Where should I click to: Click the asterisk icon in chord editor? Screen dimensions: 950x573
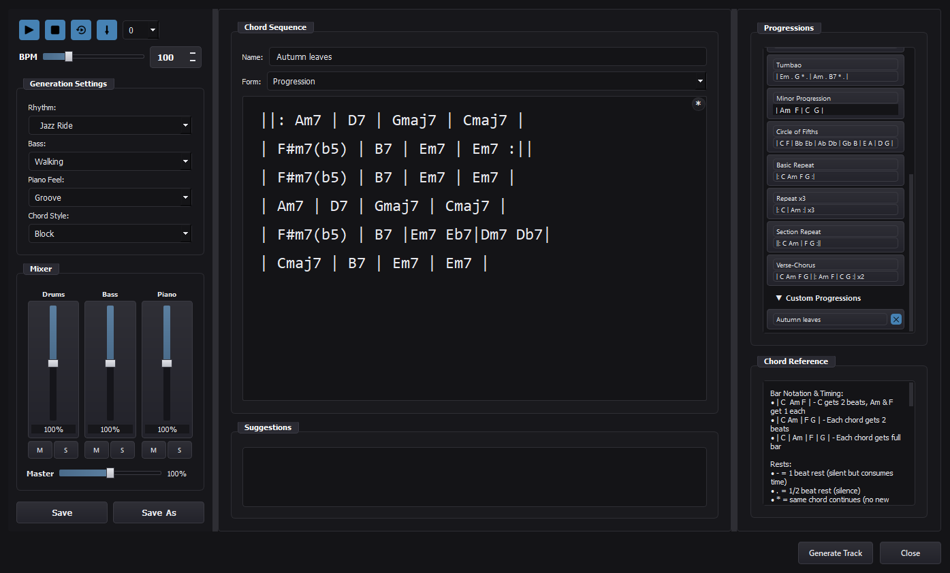(698, 104)
